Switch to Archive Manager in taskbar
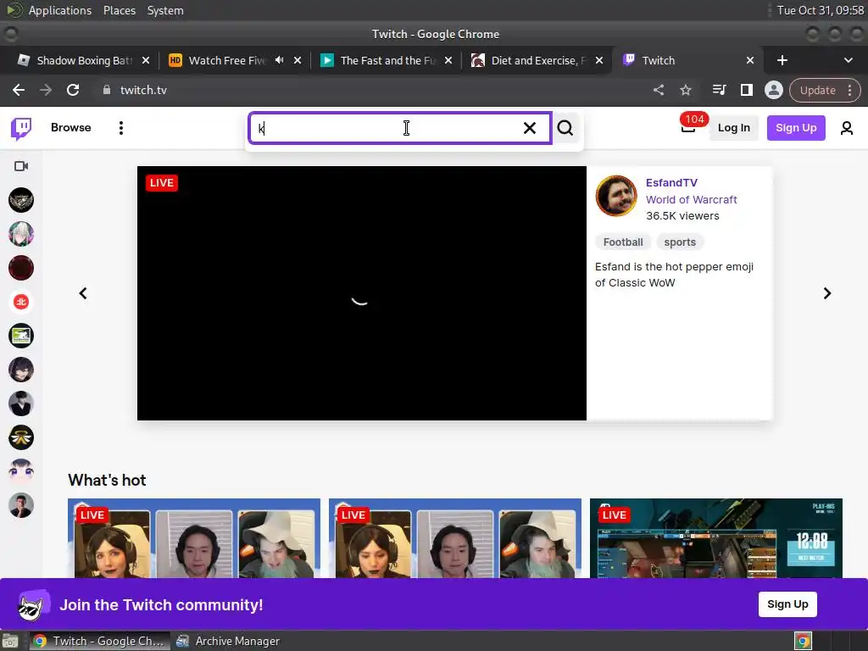This screenshot has width=868, height=651. coord(228,641)
